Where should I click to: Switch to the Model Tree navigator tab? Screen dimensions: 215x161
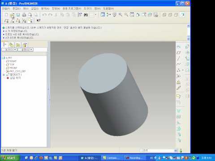click(4, 45)
